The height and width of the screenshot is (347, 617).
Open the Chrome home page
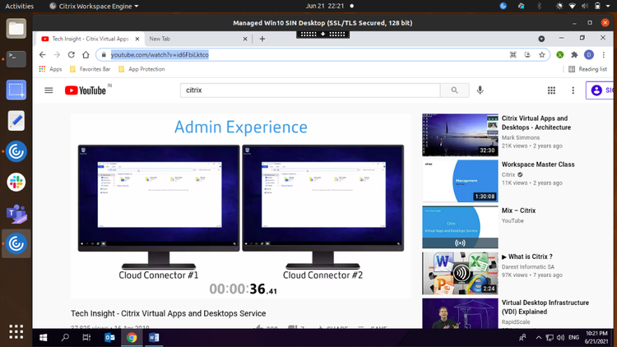86,55
